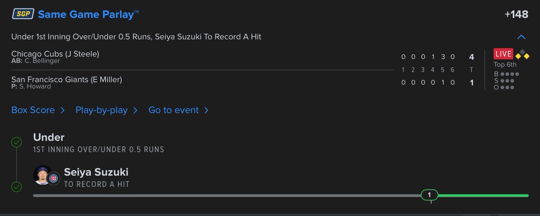Click the +148 odds value

(516, 14)
